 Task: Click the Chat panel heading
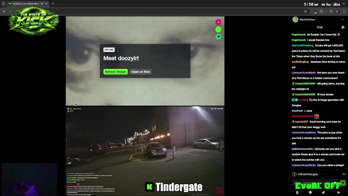click(320, 27)
